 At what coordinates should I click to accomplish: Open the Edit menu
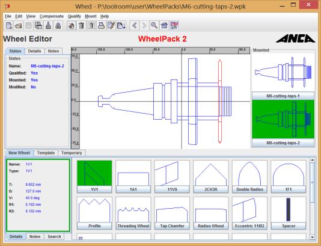pos(19,16)
